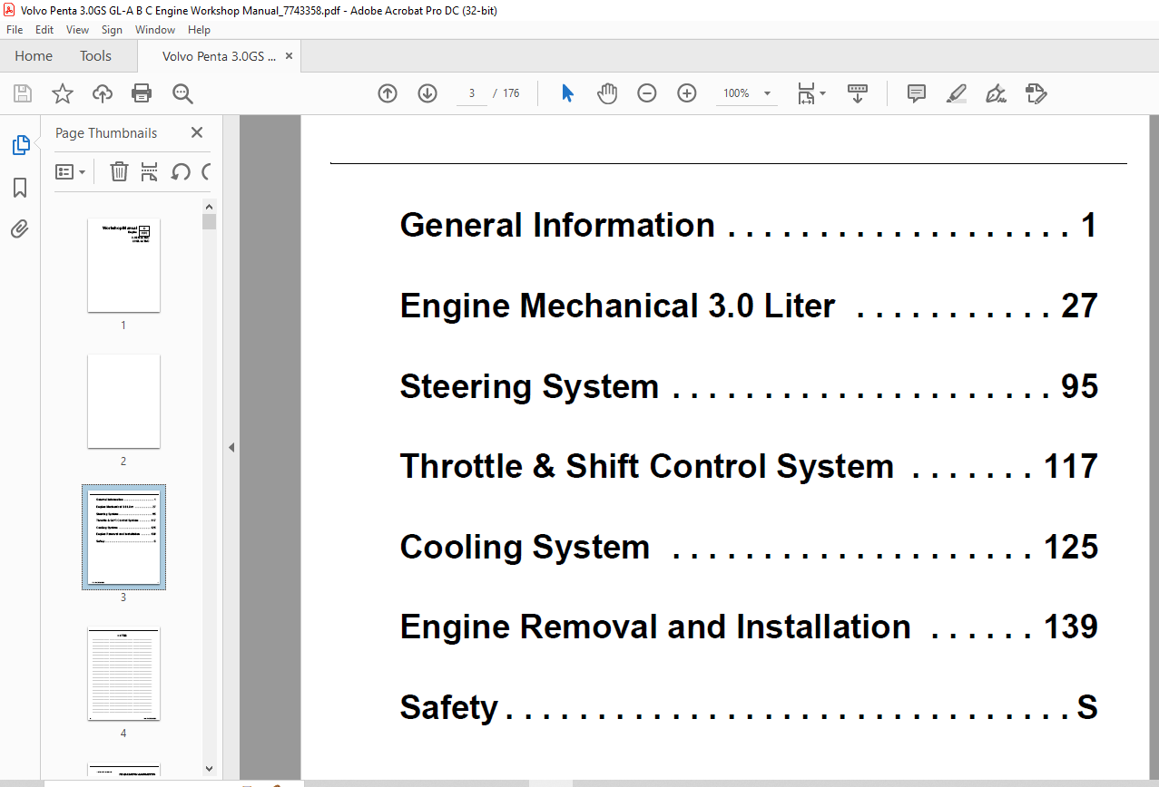Viewport: 1159px width, 787px height.
Task: Open the View menu
Action: (78, 30)
